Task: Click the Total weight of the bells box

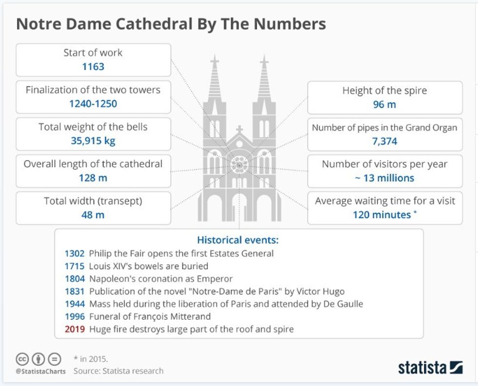Action: [x=93, y=134]
